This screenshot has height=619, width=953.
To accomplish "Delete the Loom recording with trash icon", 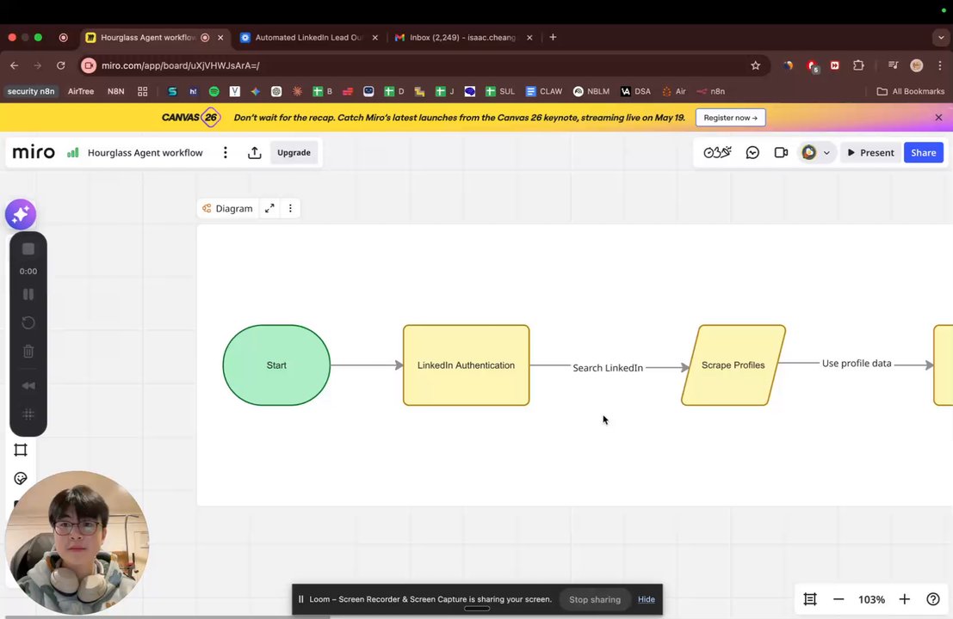I will 28,352.
